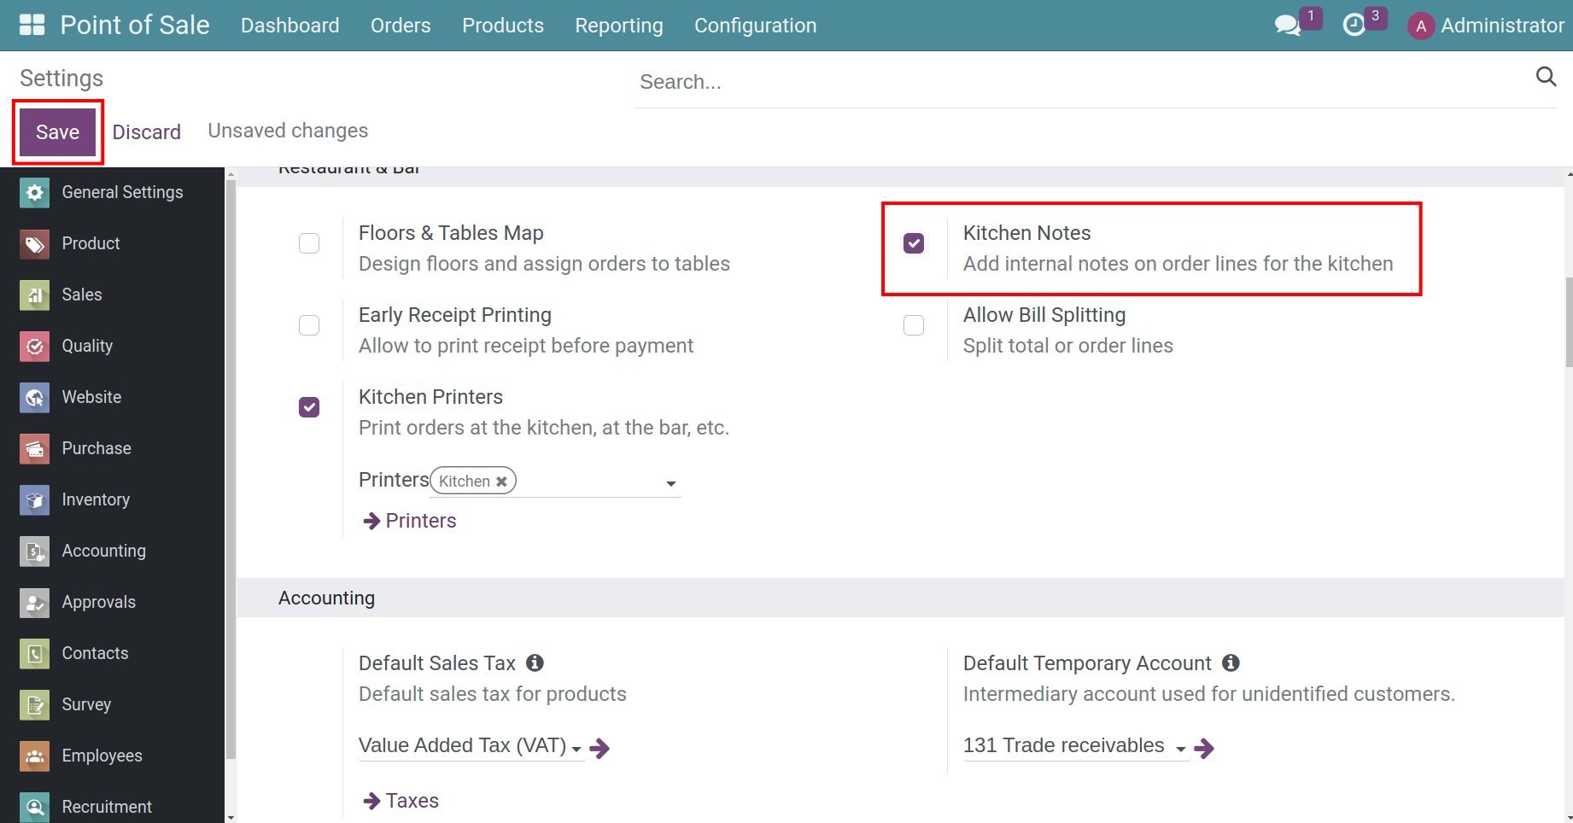This screenshot has height=823, width=1573.
Task: Uncheck the Kitchen Notes checkbox
Action: click(914, 243)
